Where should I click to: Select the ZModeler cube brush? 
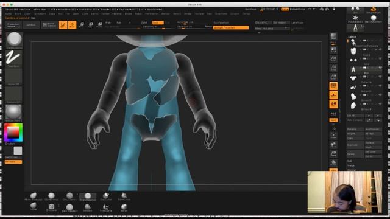[51, 207]
